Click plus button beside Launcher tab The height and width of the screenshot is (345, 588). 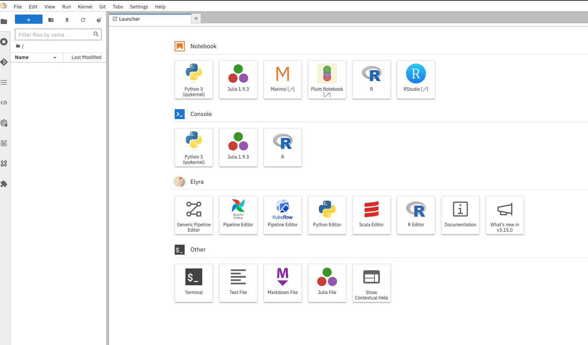point(196,18)
